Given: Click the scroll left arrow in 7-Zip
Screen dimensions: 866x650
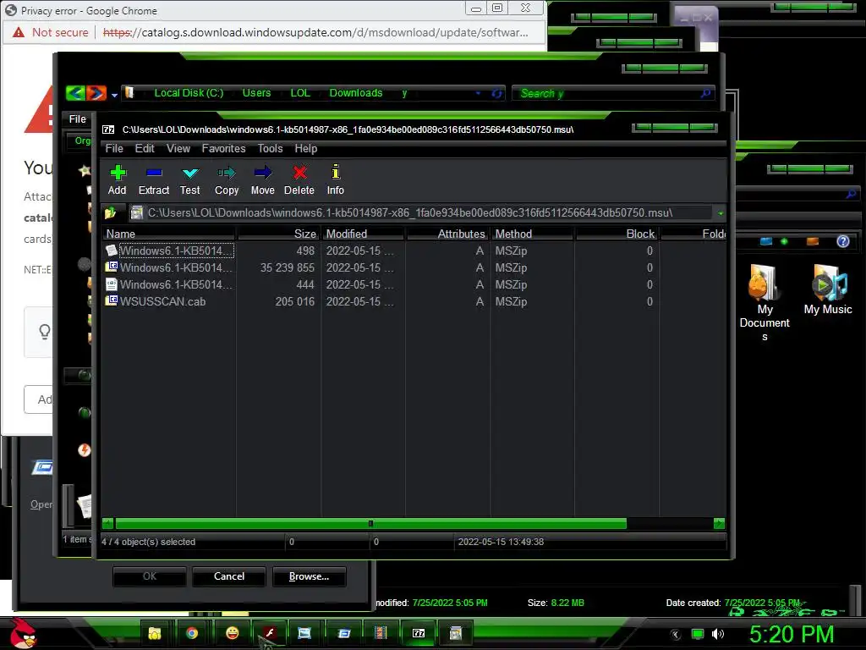Looking at the screenshot, I should [107, 523].
